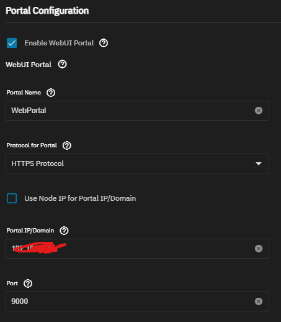Image resolution: width=281 pixels, height=322 pixels.
Task: Click the WebUI Portal subsection label
Action: (x=29, y=65)
